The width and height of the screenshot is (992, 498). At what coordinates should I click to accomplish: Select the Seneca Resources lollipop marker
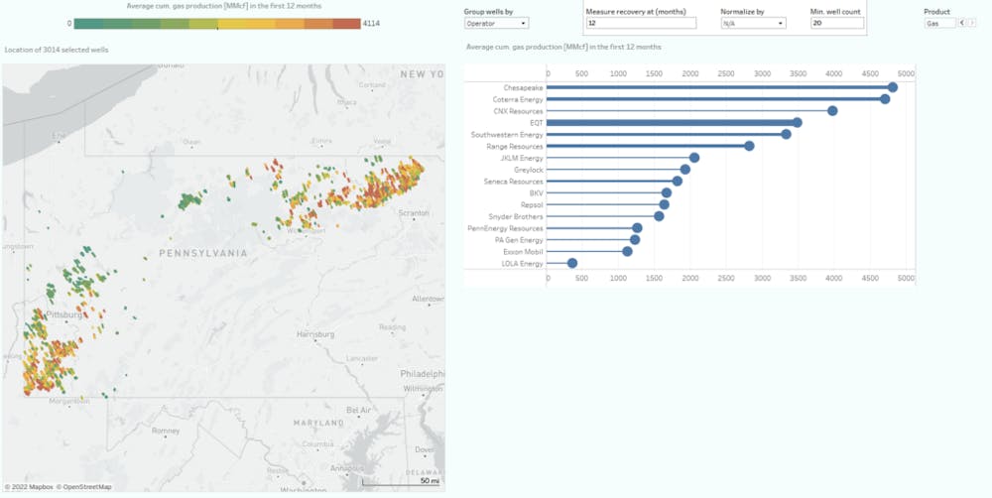coord(677,181)
